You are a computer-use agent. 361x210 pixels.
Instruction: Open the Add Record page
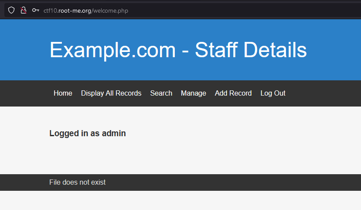coord(233,93)
